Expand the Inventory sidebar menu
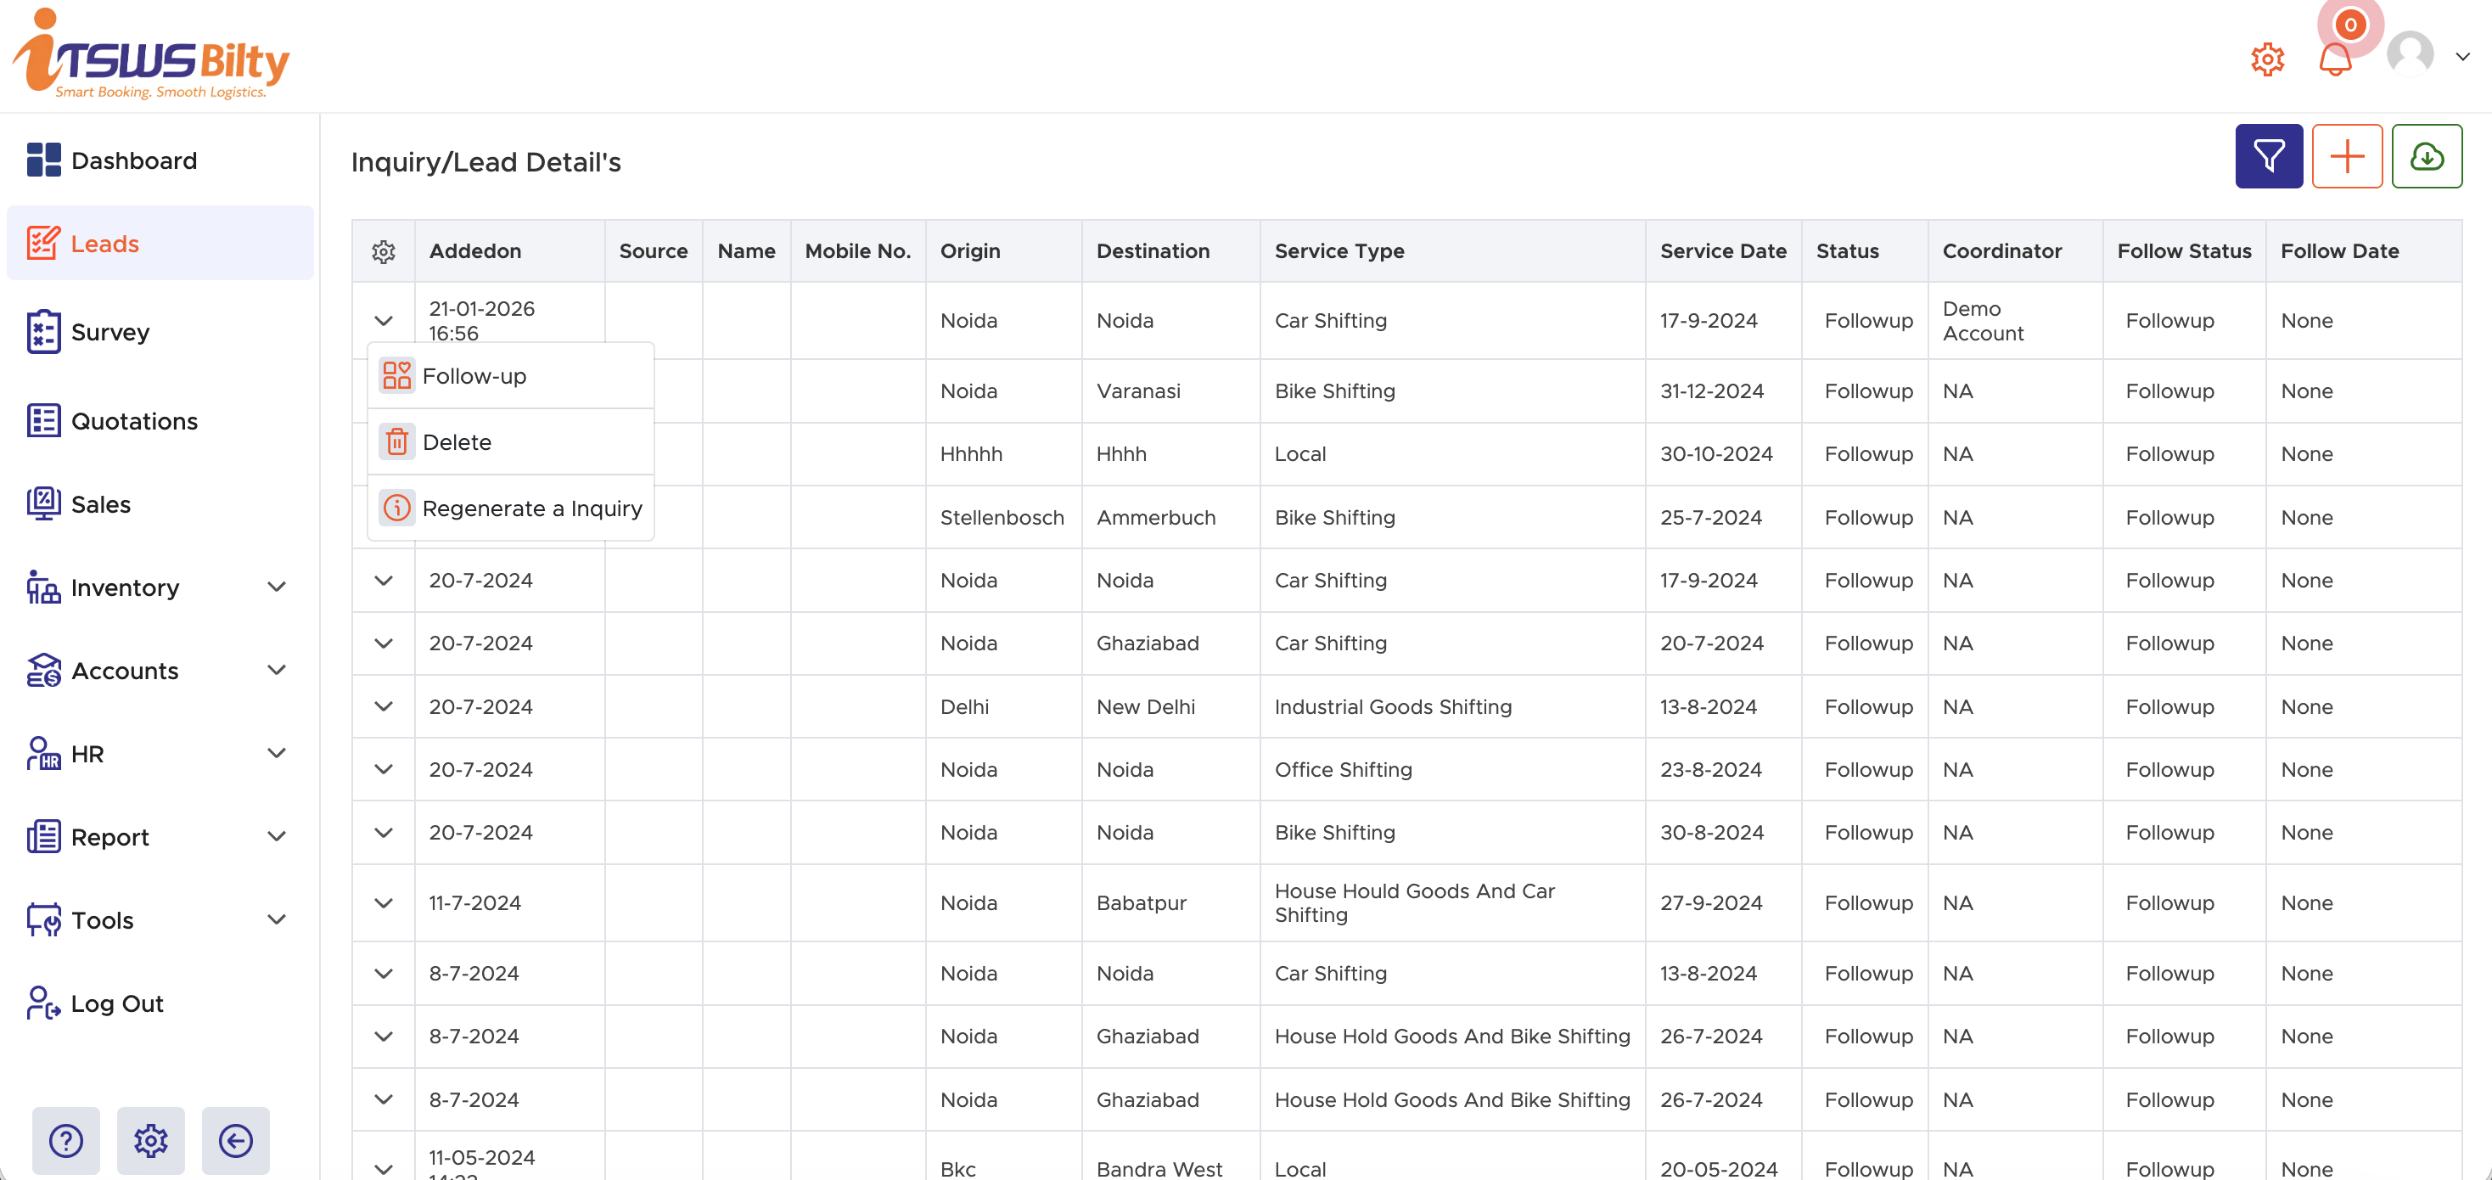This screenshot has height=1180, width=2492. [276, 587]
